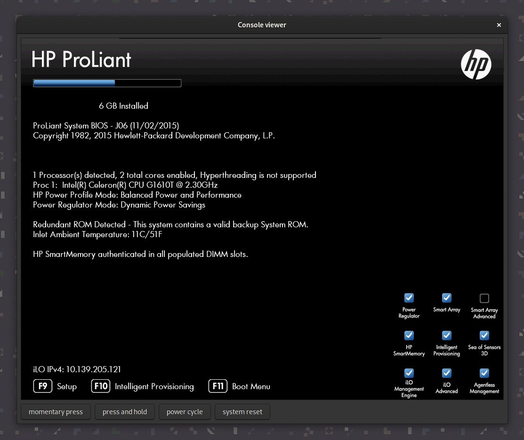Trigger the power cycle button

coord(185,412)
